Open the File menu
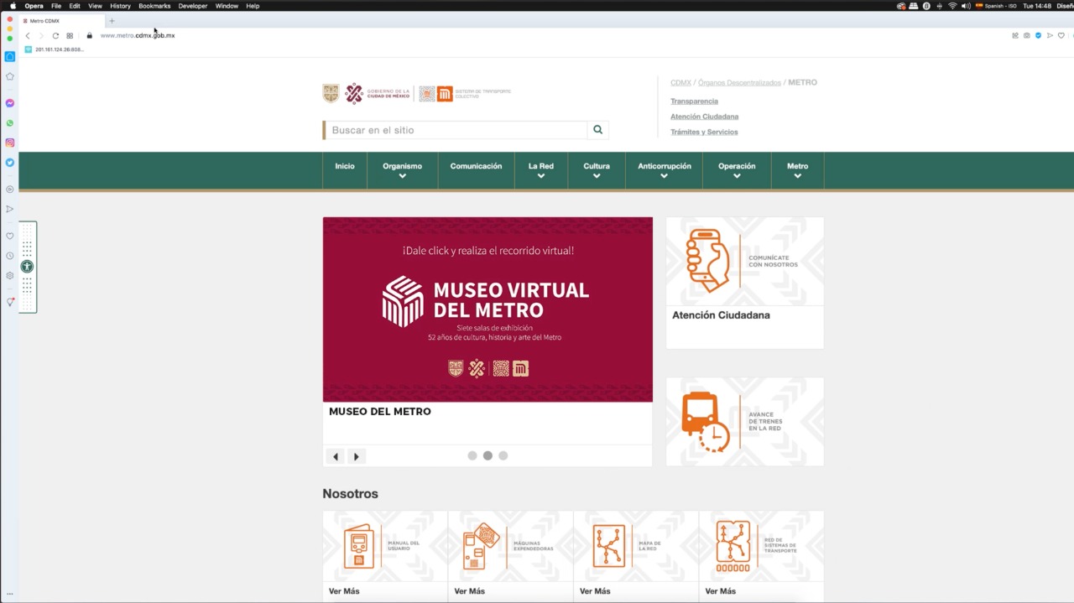This screenshot has width=1074, height=603. tap(56, 6)
